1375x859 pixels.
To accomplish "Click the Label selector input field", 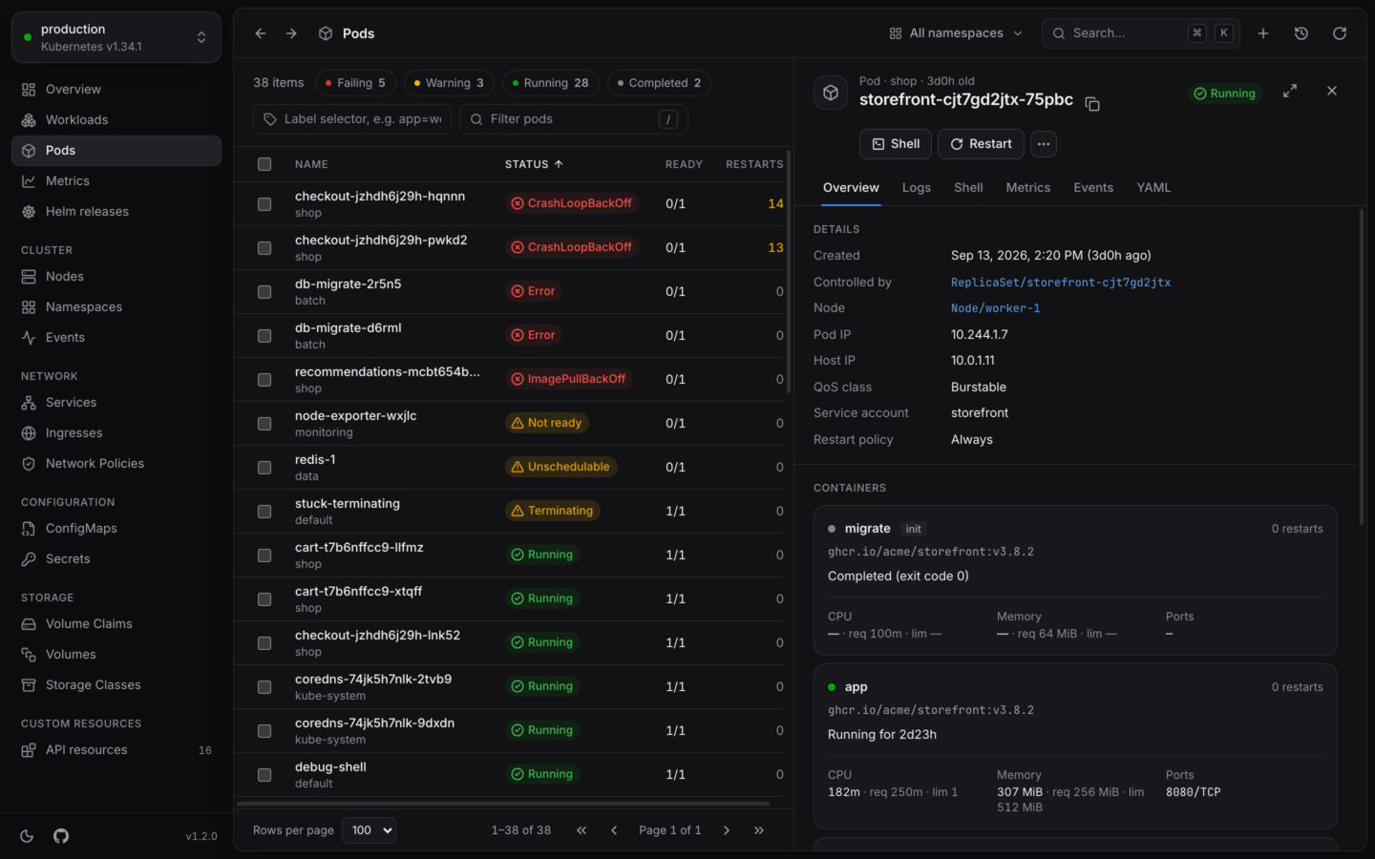I will (352, 119).
